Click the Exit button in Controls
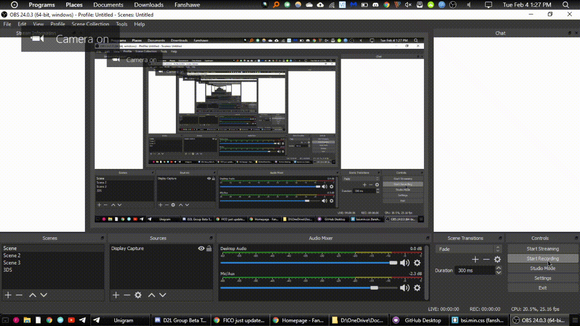 542,288
